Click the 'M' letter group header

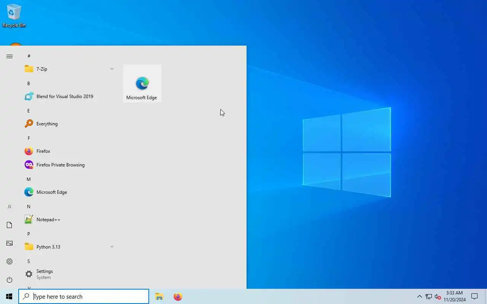point(29,179)
